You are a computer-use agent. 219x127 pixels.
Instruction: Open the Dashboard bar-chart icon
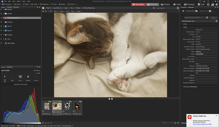[213, 4]
